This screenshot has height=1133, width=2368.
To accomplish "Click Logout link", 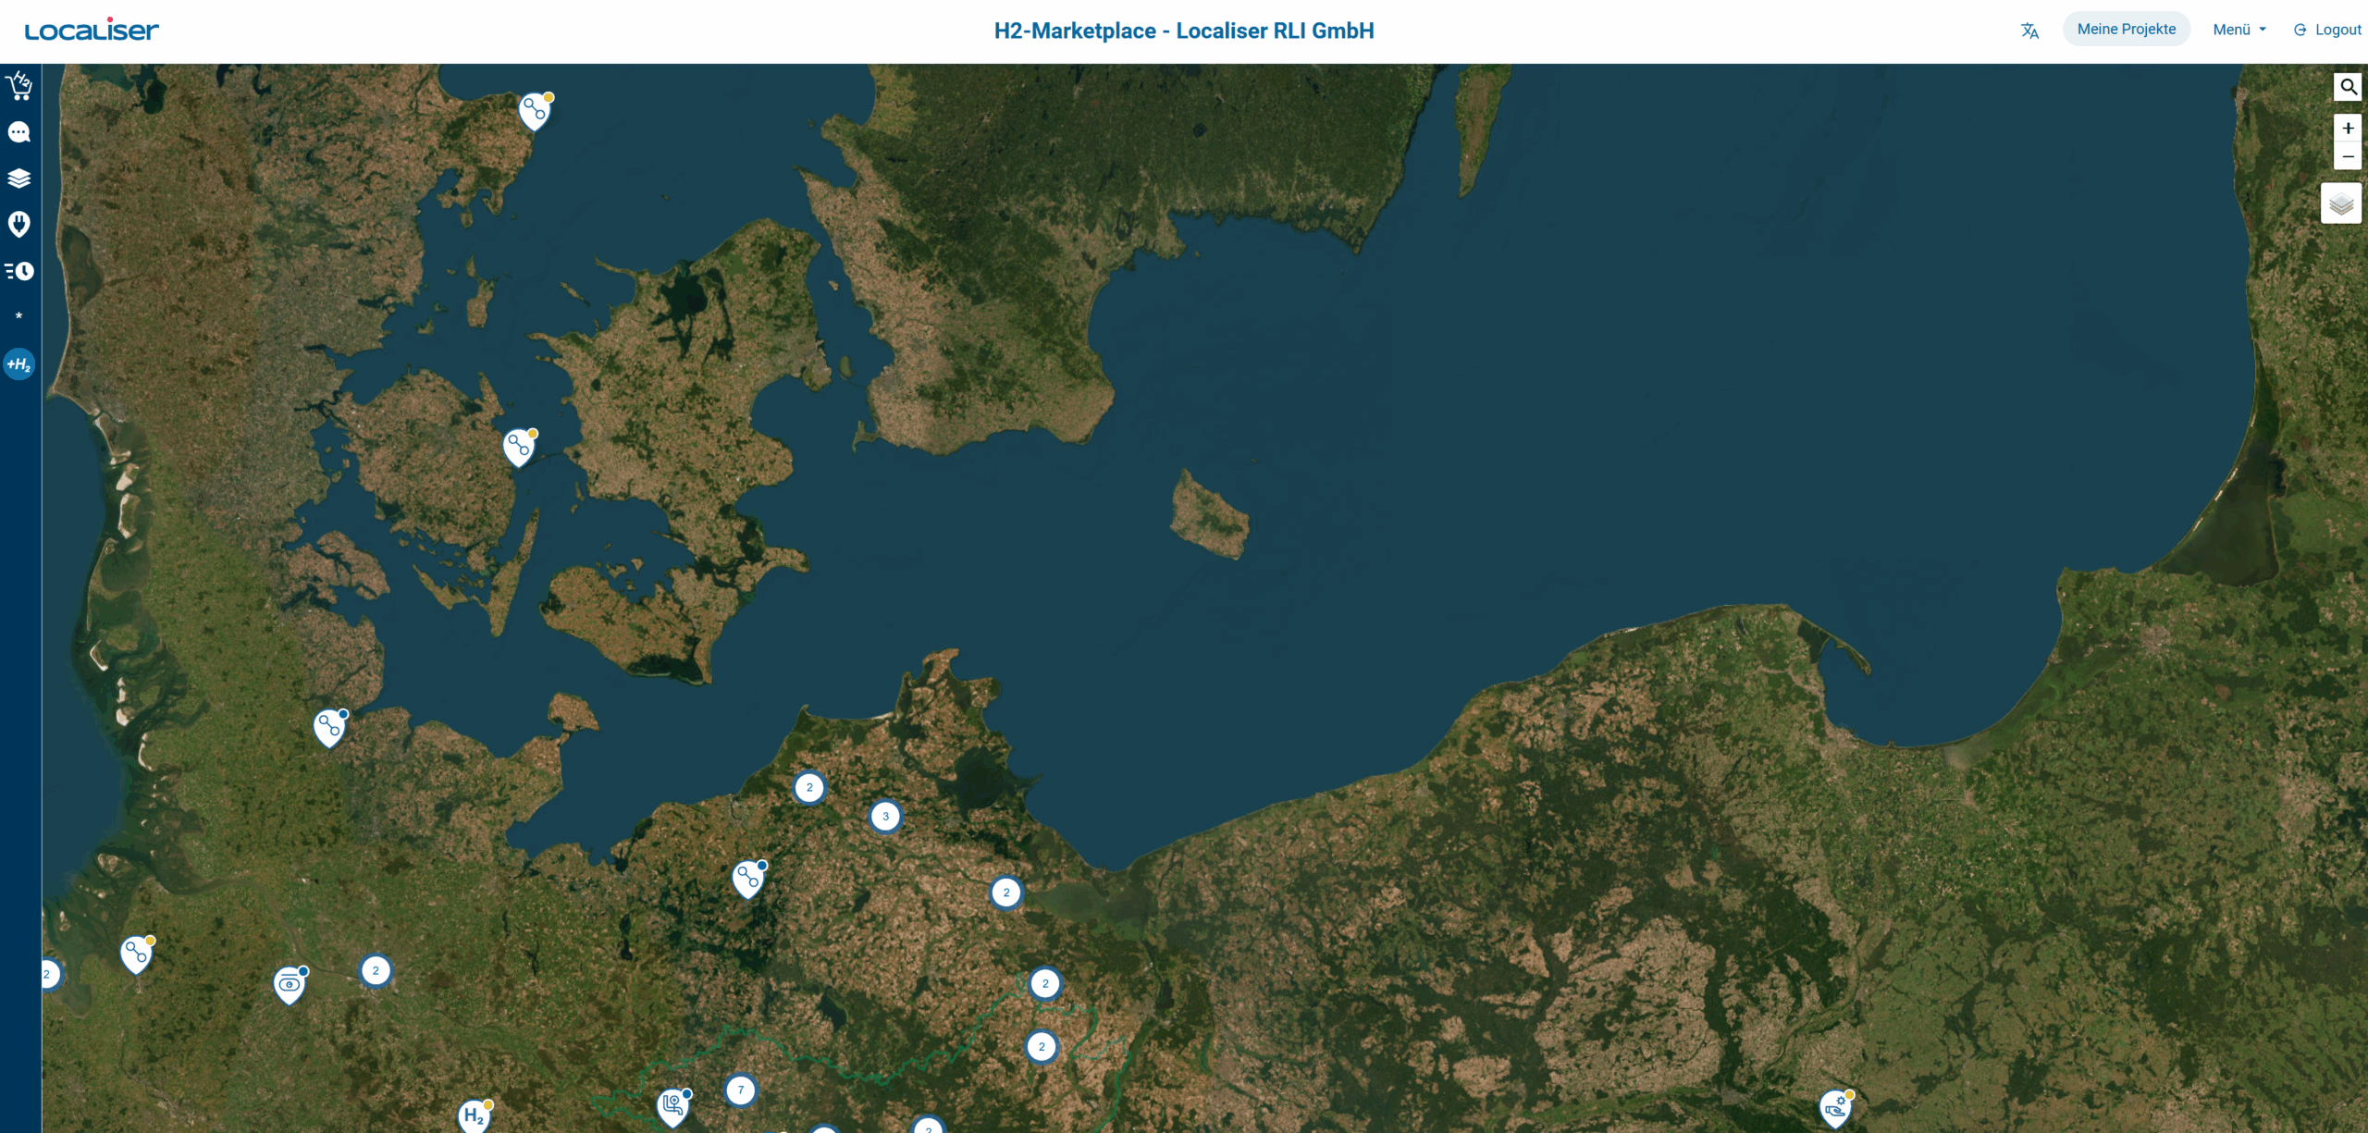I will [2327, 30].
